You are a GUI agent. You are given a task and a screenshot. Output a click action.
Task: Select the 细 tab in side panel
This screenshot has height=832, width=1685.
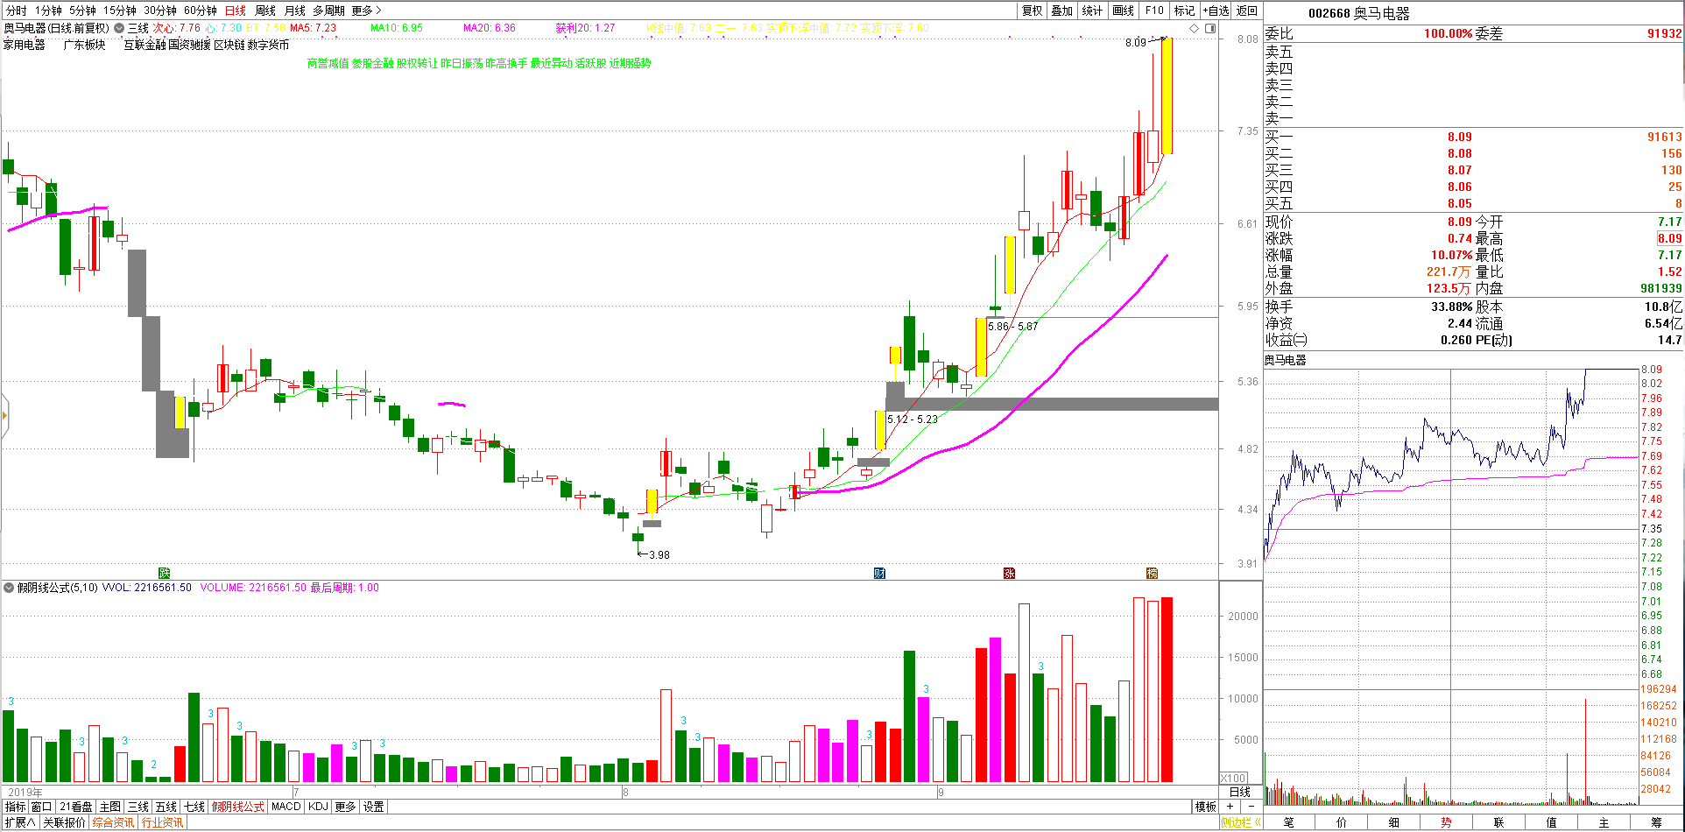coord(1394,822)
